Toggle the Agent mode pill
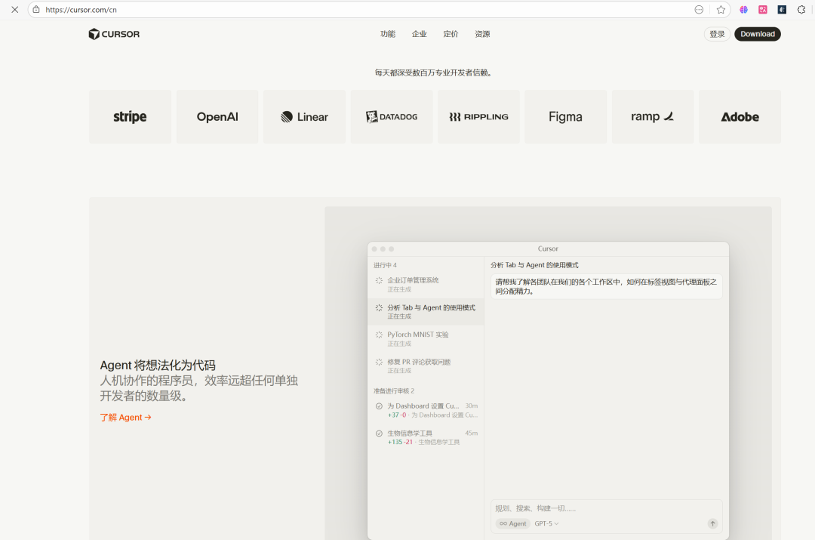The width and height of the screenshot is (815, 540). point(513,523)
